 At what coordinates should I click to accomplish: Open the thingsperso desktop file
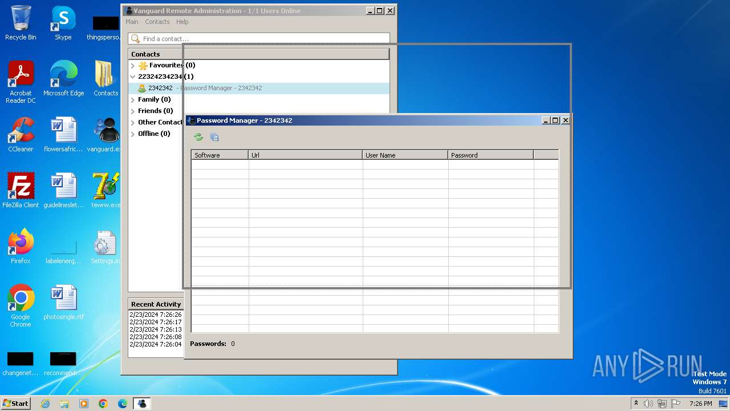[x=106, y=26]
